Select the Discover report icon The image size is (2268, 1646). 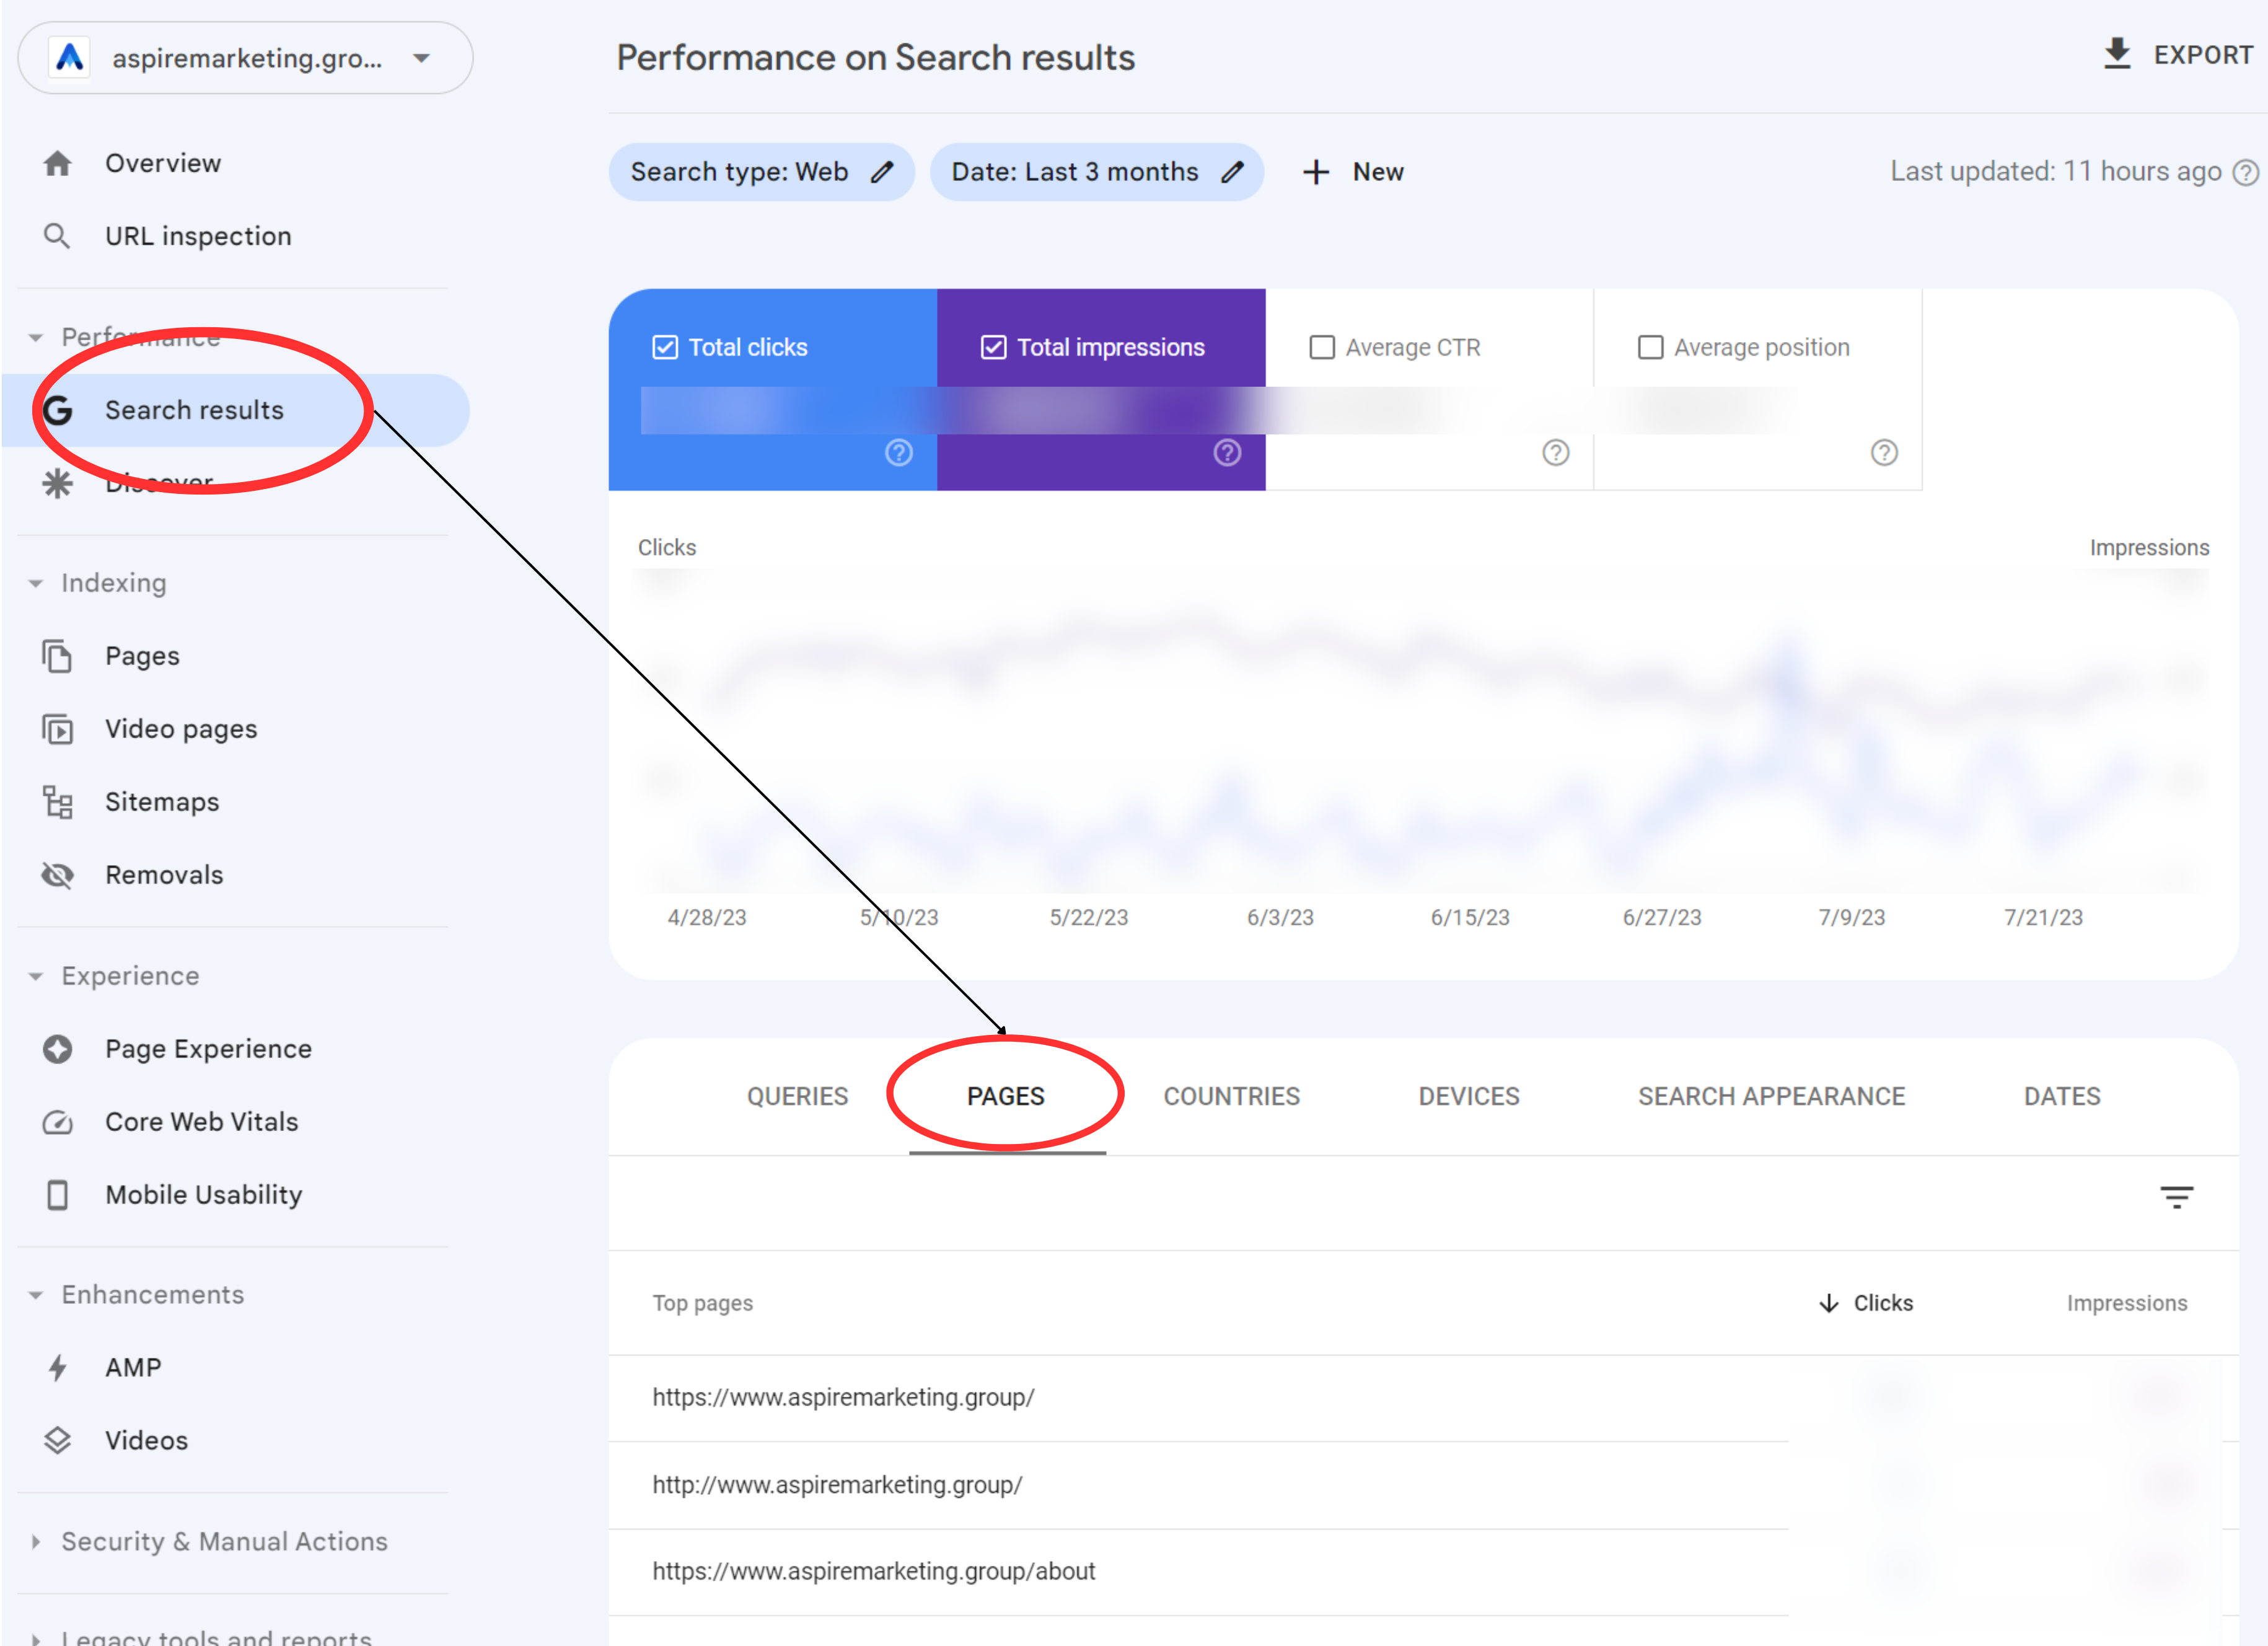(57, 483)
